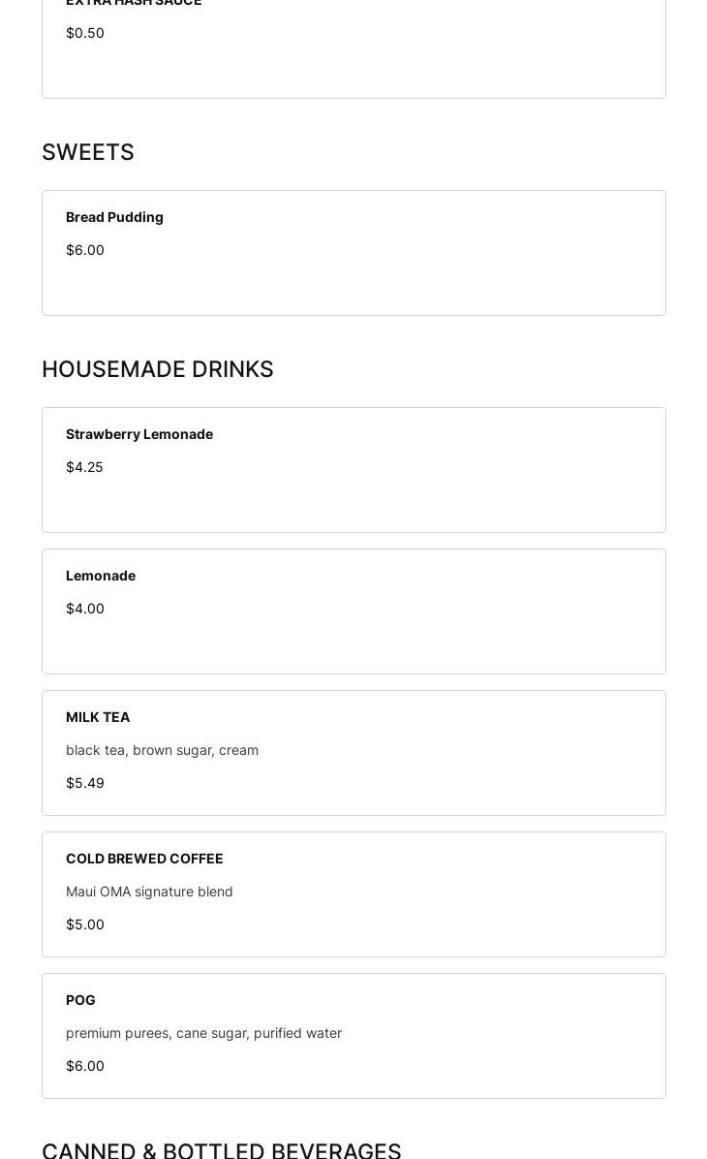Click the $4.25 Strawberry Lemonade price
The height and width of the screenshot is (1159, 707).
tap(84, 467)
